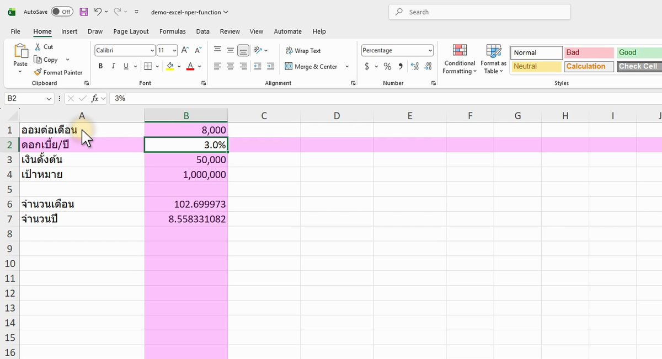Decrease font size with smaller A icon
662x359 pixels.
(197, 50)
